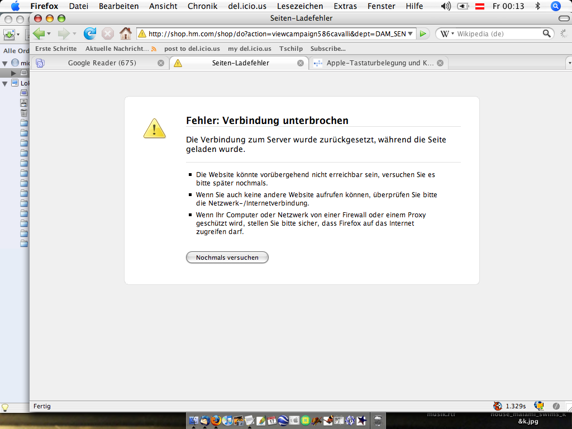This screenshot has height=429, width=572.
Task: Go to the Home page icon
Action: point(126,34)
